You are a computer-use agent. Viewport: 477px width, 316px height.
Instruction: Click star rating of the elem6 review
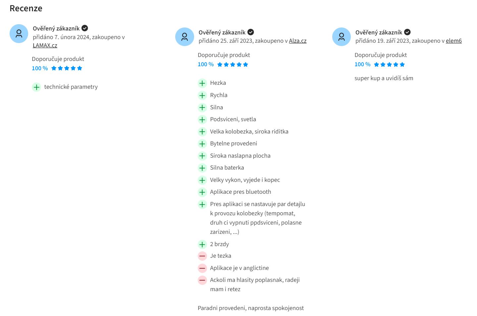click(389, 65)
